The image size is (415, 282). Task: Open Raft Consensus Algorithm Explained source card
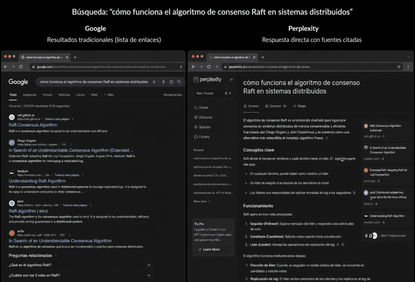click(x=385, y=131)
